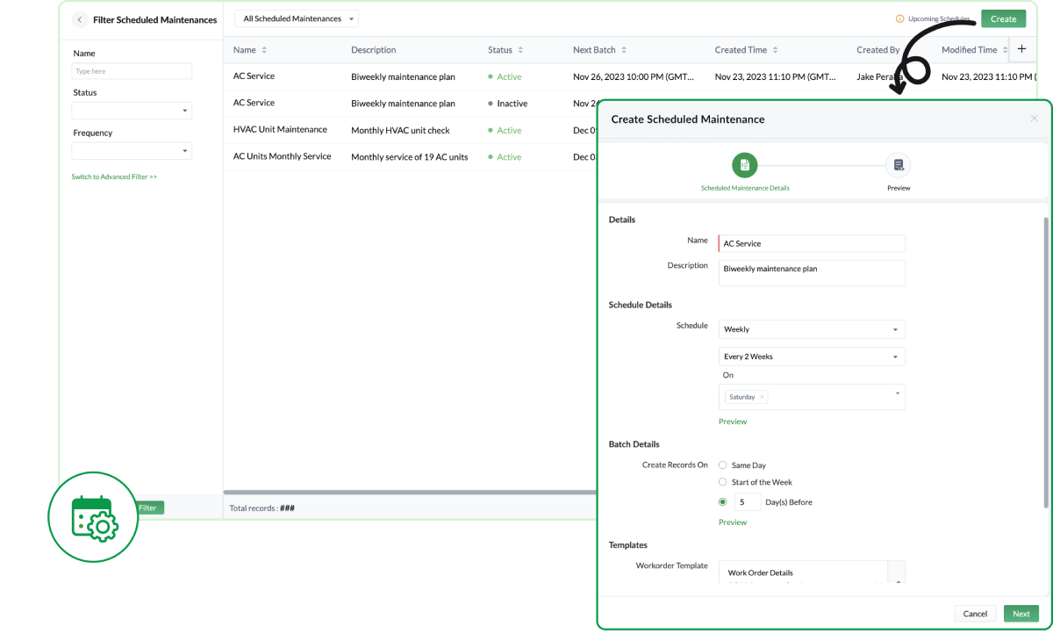Select the Day(s) Before radio option

722,501
